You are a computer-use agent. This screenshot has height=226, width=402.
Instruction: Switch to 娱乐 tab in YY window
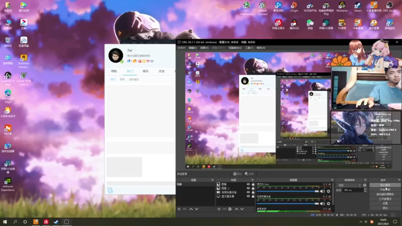click(x=146, y=71)
